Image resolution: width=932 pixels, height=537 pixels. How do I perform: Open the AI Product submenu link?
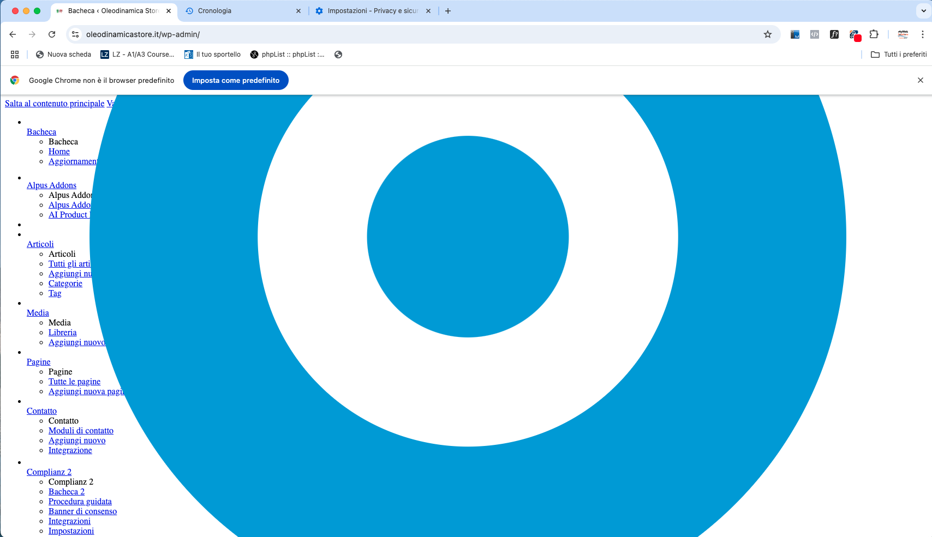pos(69,215)
